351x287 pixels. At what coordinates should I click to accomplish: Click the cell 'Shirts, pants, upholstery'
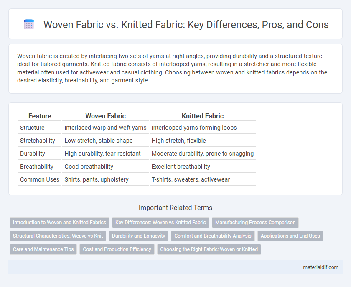point(105,179)
